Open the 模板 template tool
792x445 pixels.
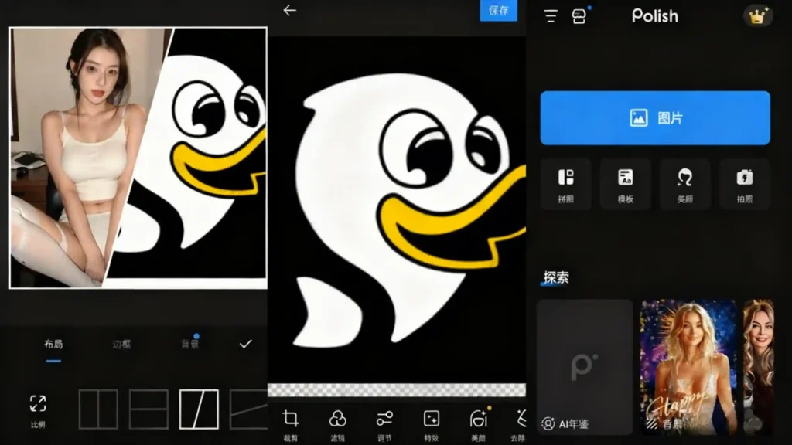pos(625,185)
